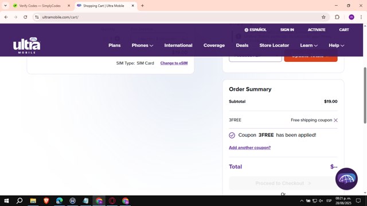Image resolution: width=367 pixels, height=206 pixels.
Task: Close the Shopping Cart Ultra Mobile tab
Action: [132, 6]
